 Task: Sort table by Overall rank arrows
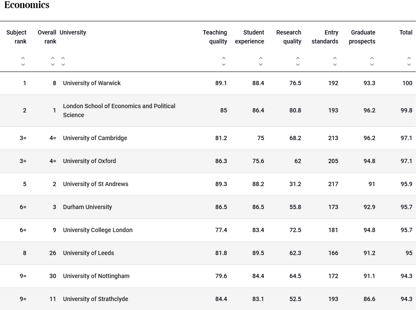click(53, 61)
